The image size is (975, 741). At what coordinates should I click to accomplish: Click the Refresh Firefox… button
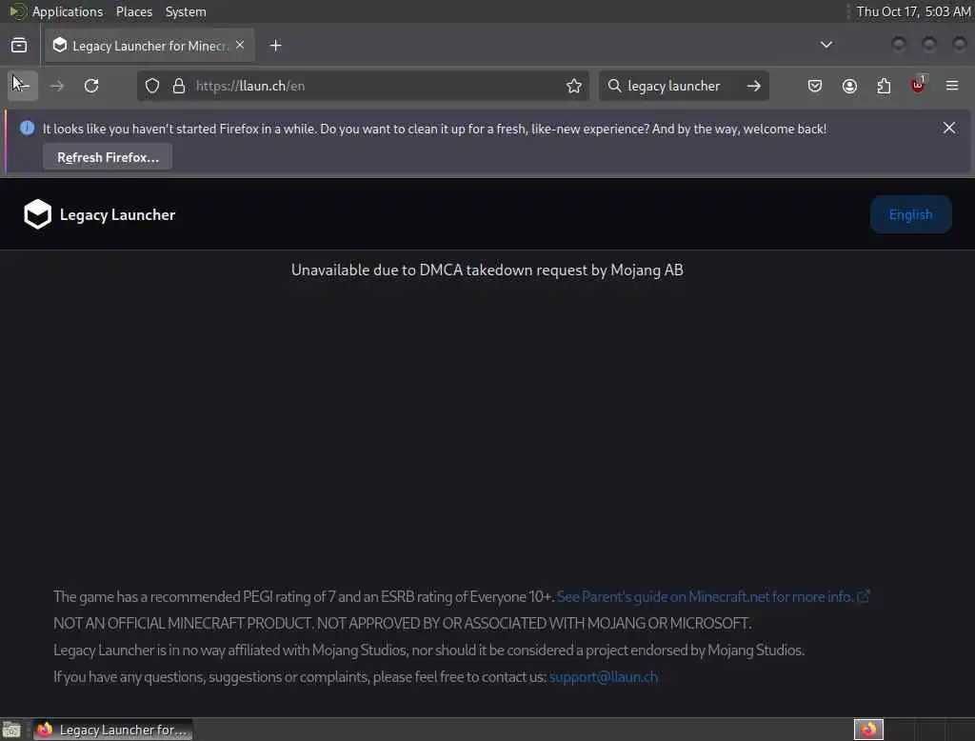click(x=108, y=157)
